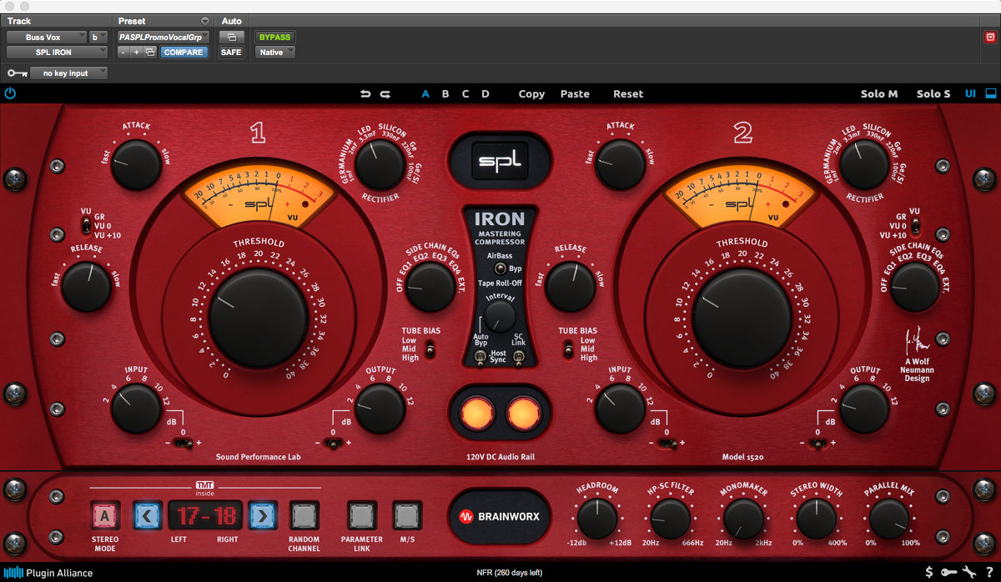Click the SAFE button
This screenshot has width=1001, height=582.
click(231, 52)
